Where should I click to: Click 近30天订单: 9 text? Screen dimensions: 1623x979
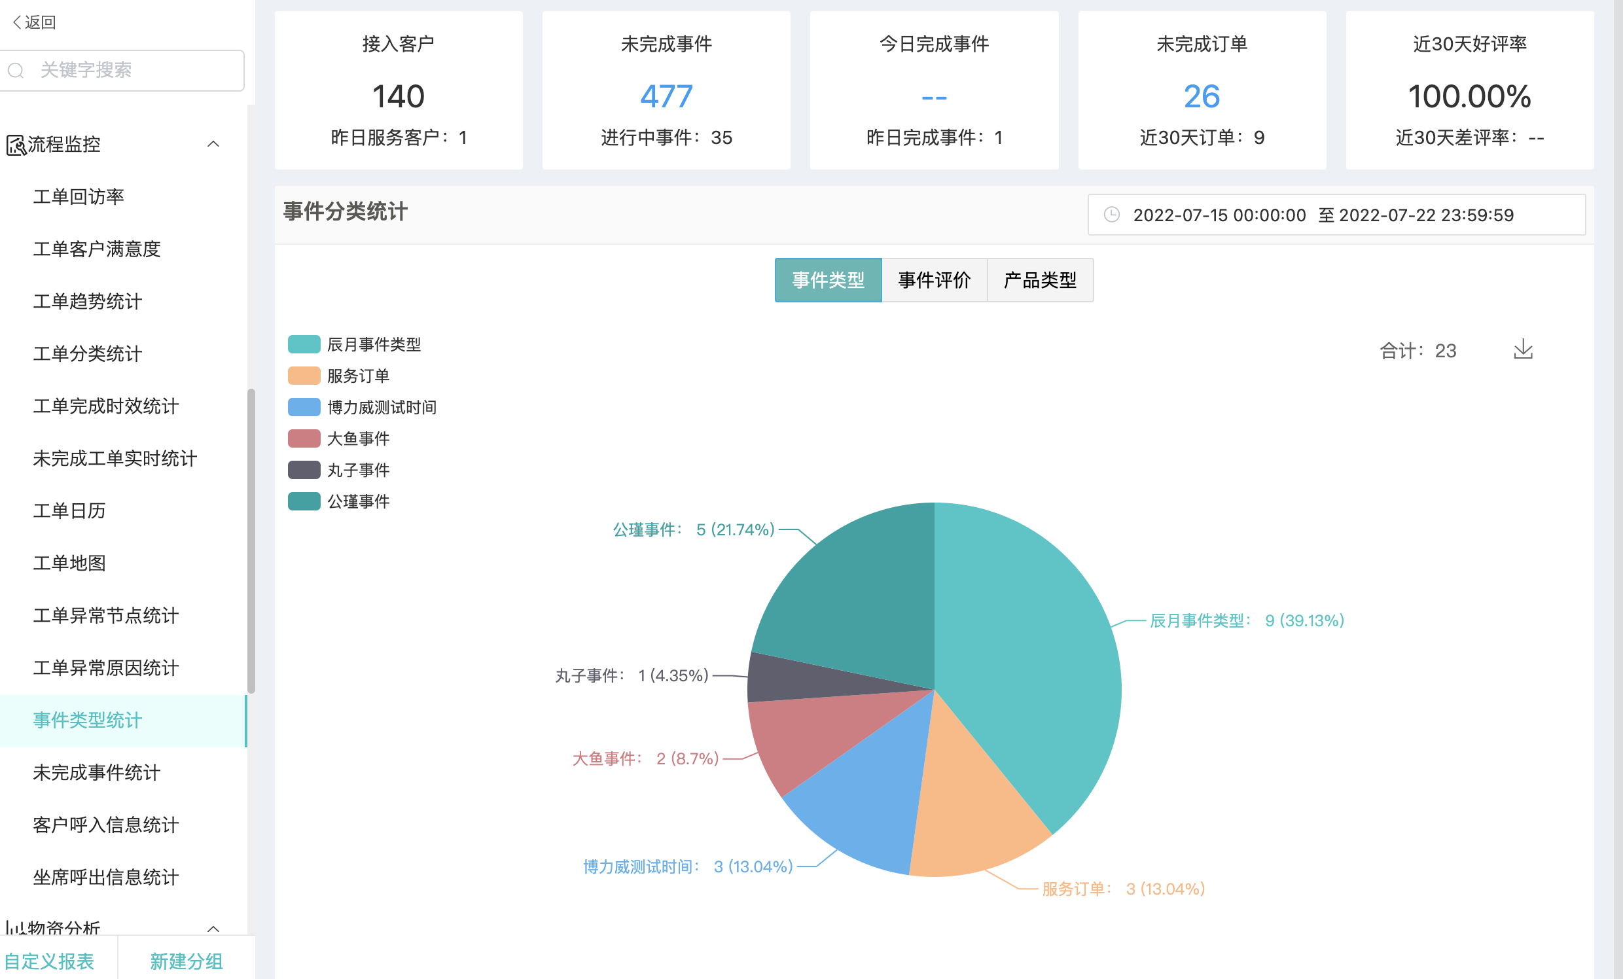pyautogui.click(x=1202, y=137)
